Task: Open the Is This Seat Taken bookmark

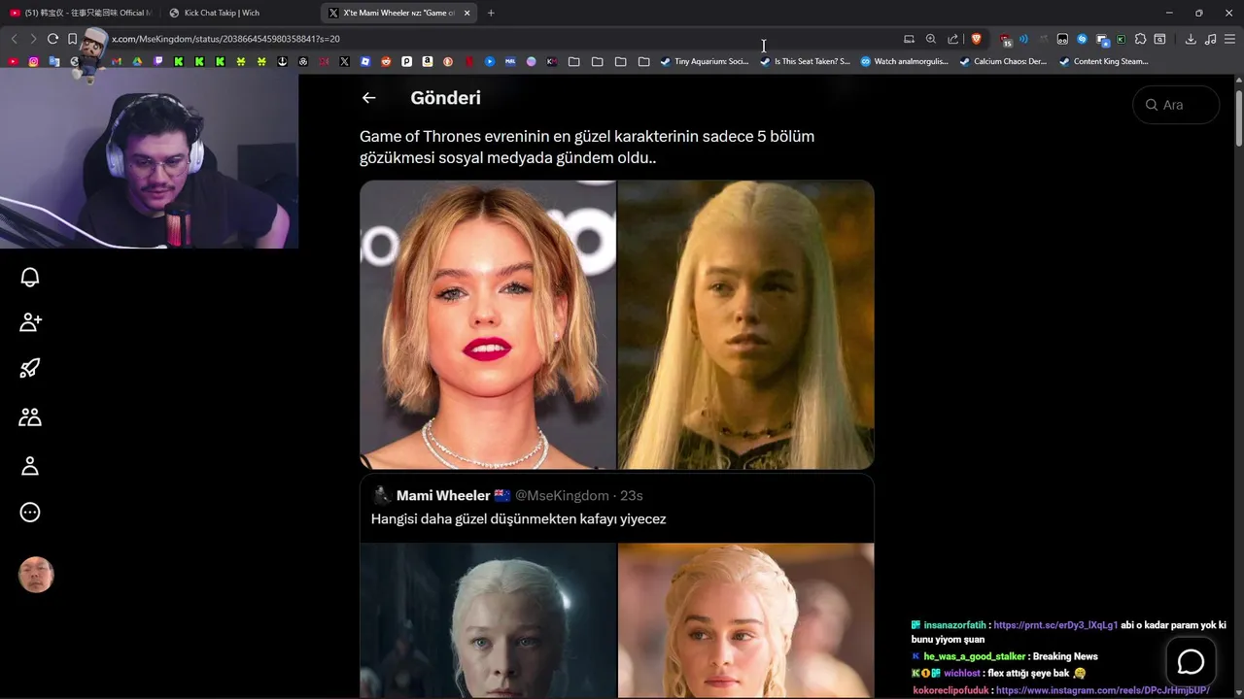Action: [x=805, y=61]
